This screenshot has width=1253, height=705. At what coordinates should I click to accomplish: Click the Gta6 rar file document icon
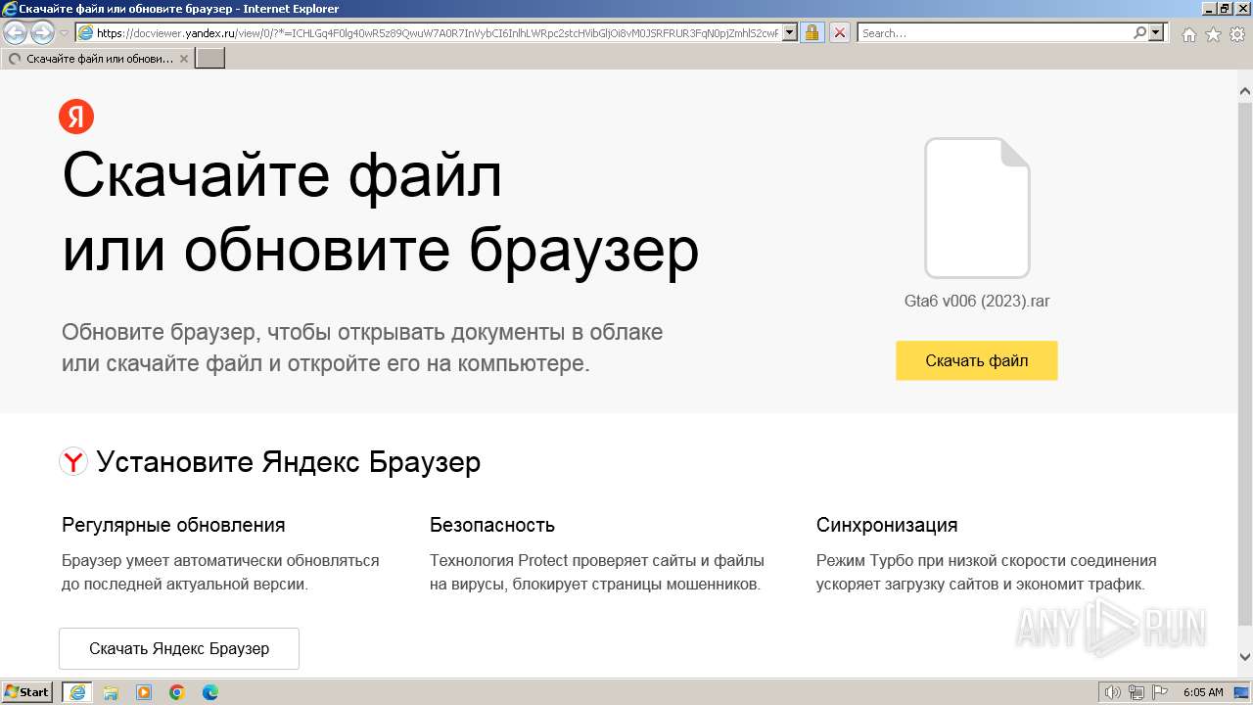point(977,208)
